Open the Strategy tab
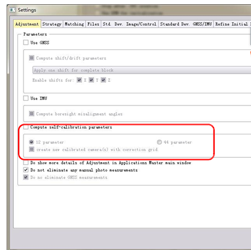The width and height of the screenshot is (251, 250). coord(52,24)
